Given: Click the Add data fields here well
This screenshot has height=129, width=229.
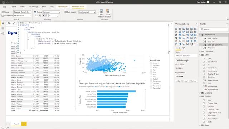Looking at the screenshot, I should coord(186,56).
